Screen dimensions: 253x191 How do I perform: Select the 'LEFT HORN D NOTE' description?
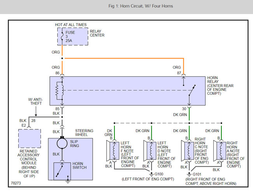[166, 155]
